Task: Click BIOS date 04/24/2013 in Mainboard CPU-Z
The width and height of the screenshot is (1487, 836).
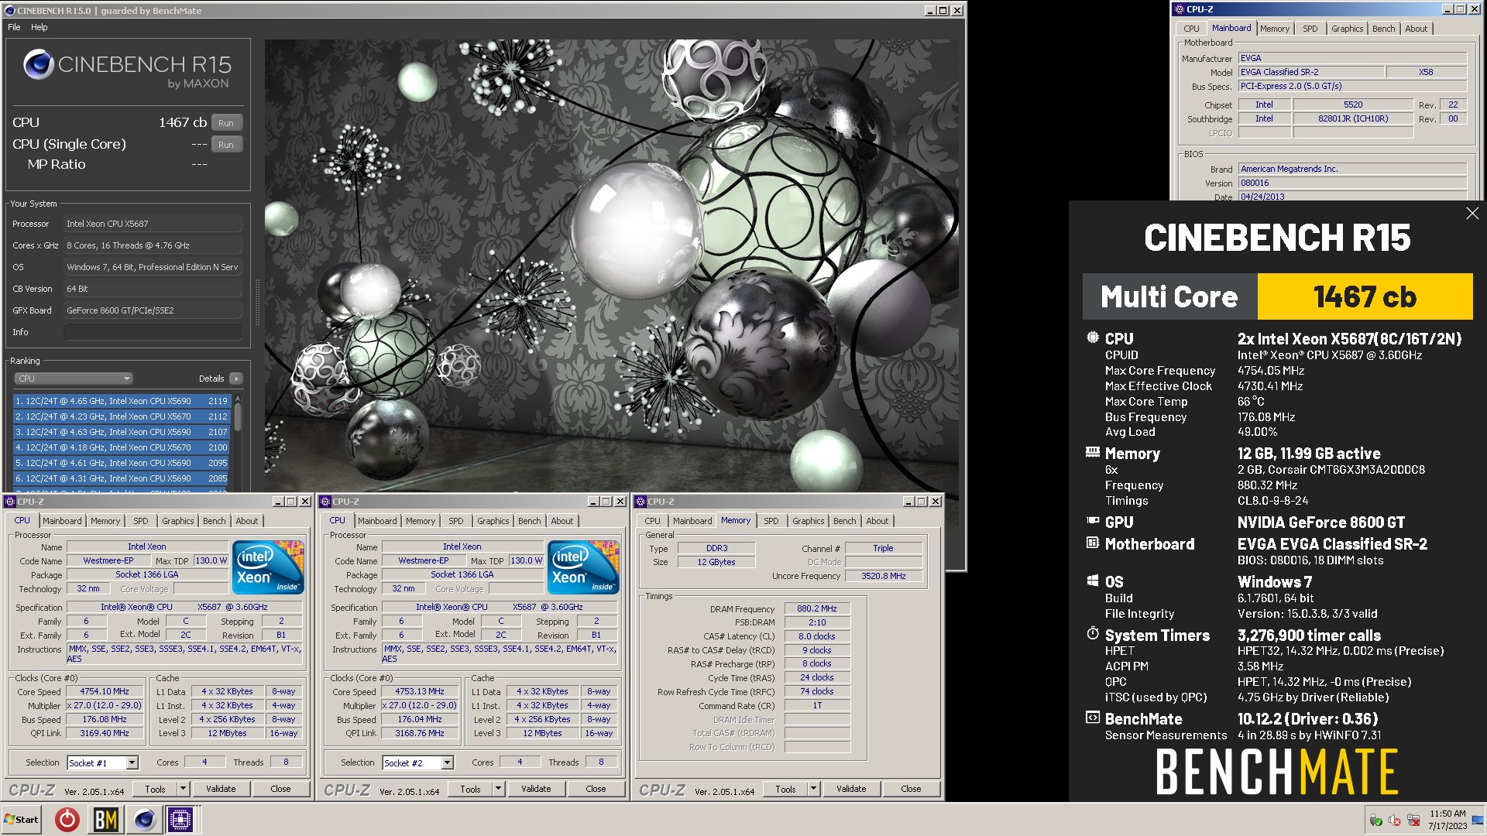Action: click(x=1353, y=197)
